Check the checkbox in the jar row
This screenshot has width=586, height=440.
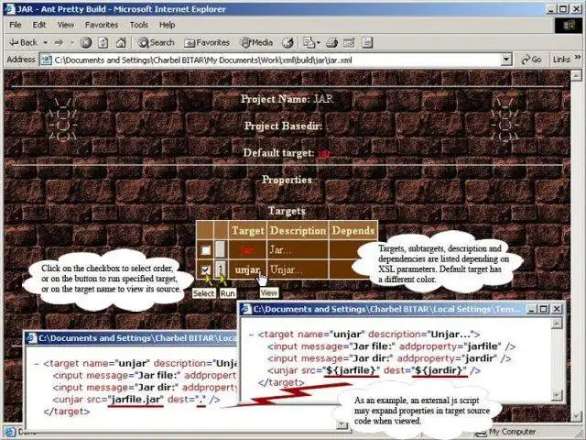pos(205,250)
